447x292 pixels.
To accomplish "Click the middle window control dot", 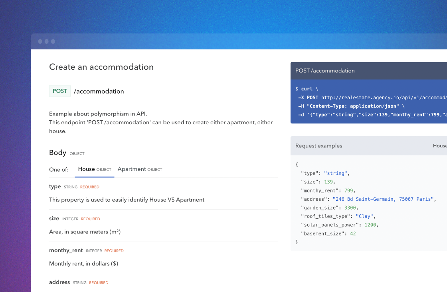I will click(47, 41).
